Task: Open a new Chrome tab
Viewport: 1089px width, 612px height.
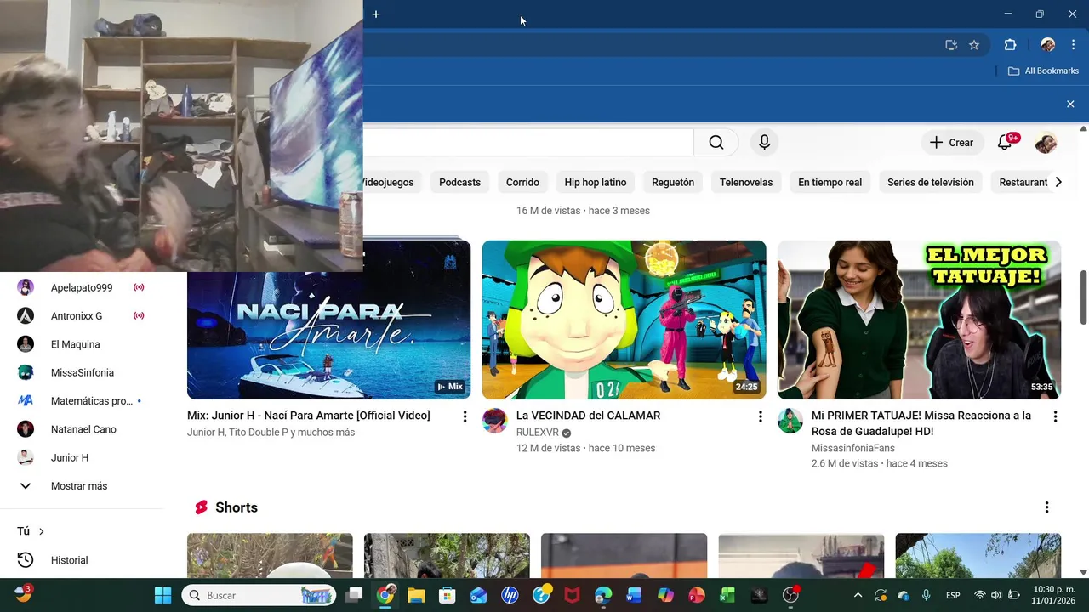Action: pos(376,14)
